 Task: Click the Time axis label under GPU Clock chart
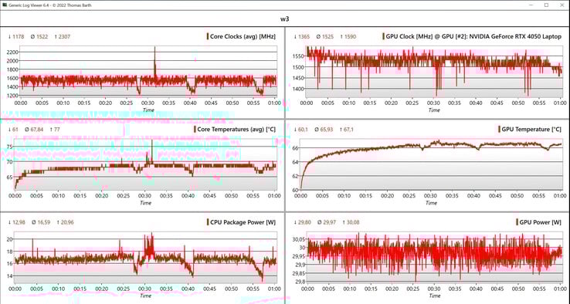click(x=434, y=110)
